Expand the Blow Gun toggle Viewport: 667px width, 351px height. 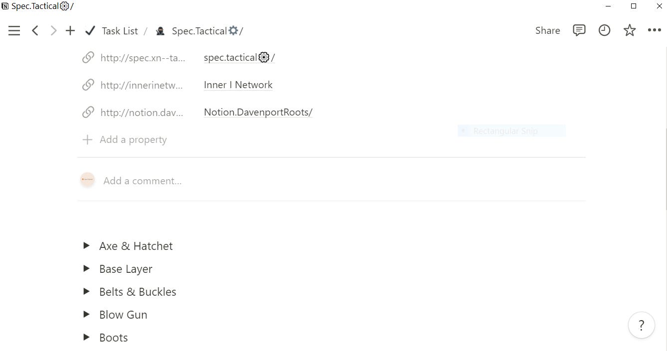(86, 314)
